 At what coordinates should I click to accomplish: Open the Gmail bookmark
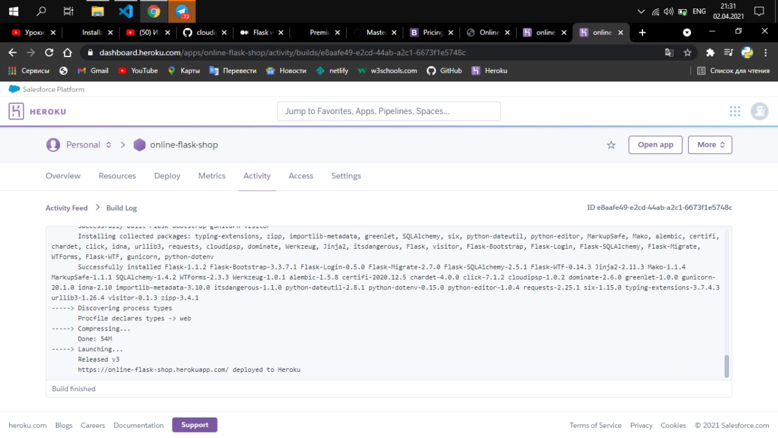tap(93, 71)
